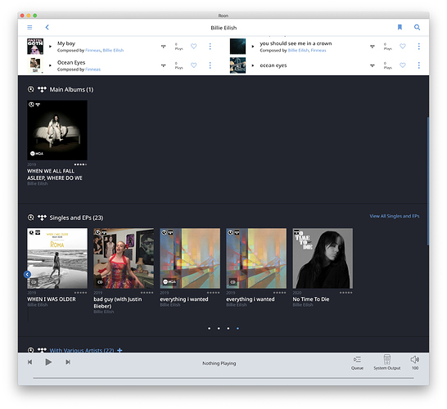Click TIDAL icon on lowercase ocean eyes row
447x409 pixels.
click(x=372, y=65)
